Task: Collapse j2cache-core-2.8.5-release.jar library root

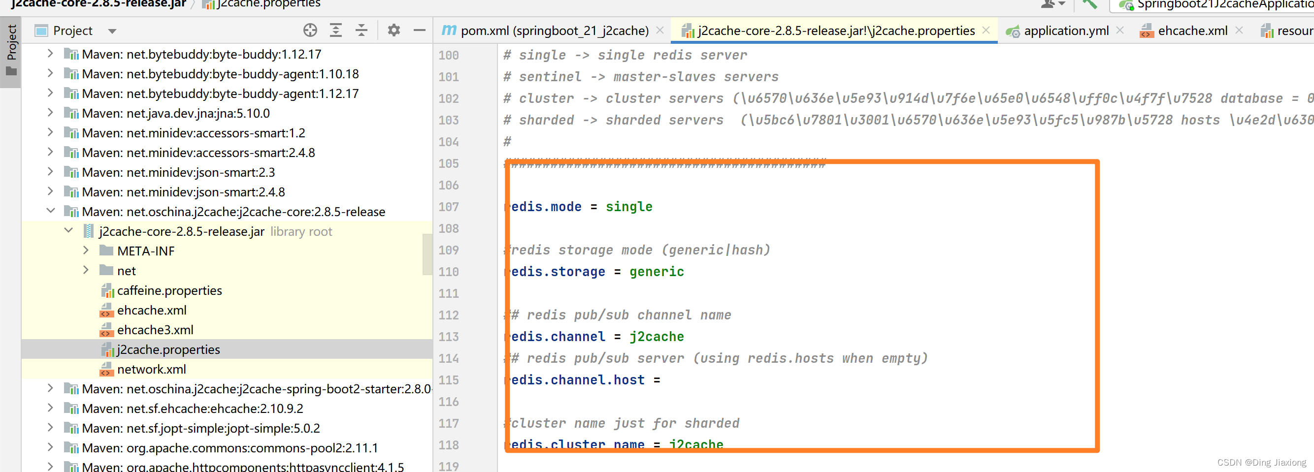Action: pyautogui.click(x=69, y=231)
